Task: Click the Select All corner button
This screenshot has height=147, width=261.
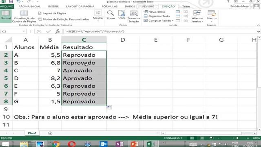Action: [x=7, y=40]
